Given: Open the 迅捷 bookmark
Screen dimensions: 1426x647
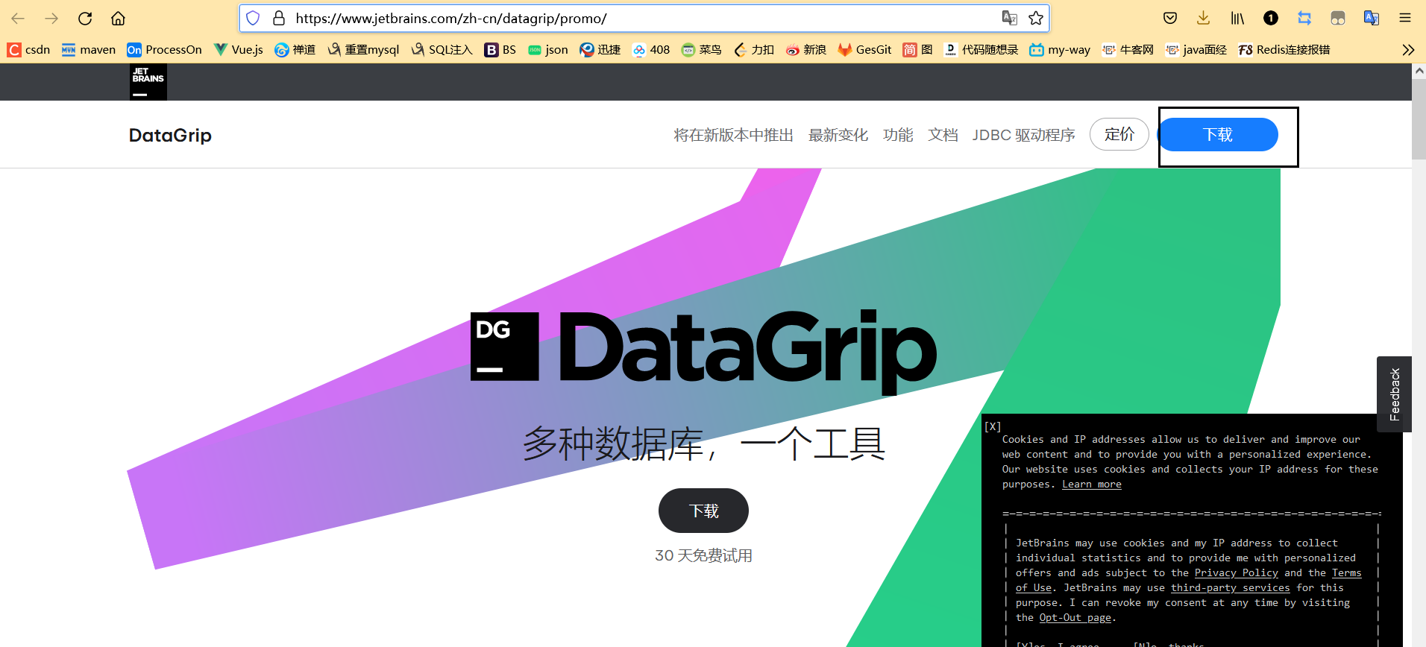Looking at the screenshot, I should pos(600,50).
